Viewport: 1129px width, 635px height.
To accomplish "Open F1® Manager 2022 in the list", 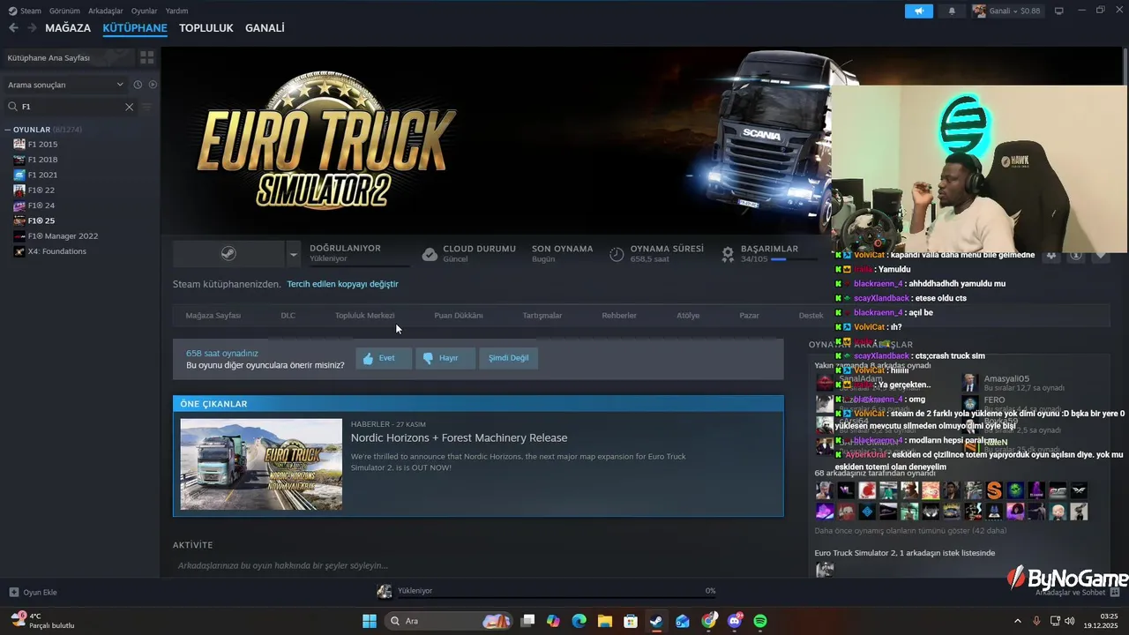I will click(x=62, y=236).
